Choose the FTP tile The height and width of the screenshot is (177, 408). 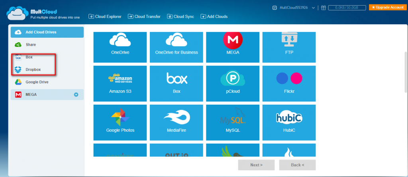(x=289, y=47)
